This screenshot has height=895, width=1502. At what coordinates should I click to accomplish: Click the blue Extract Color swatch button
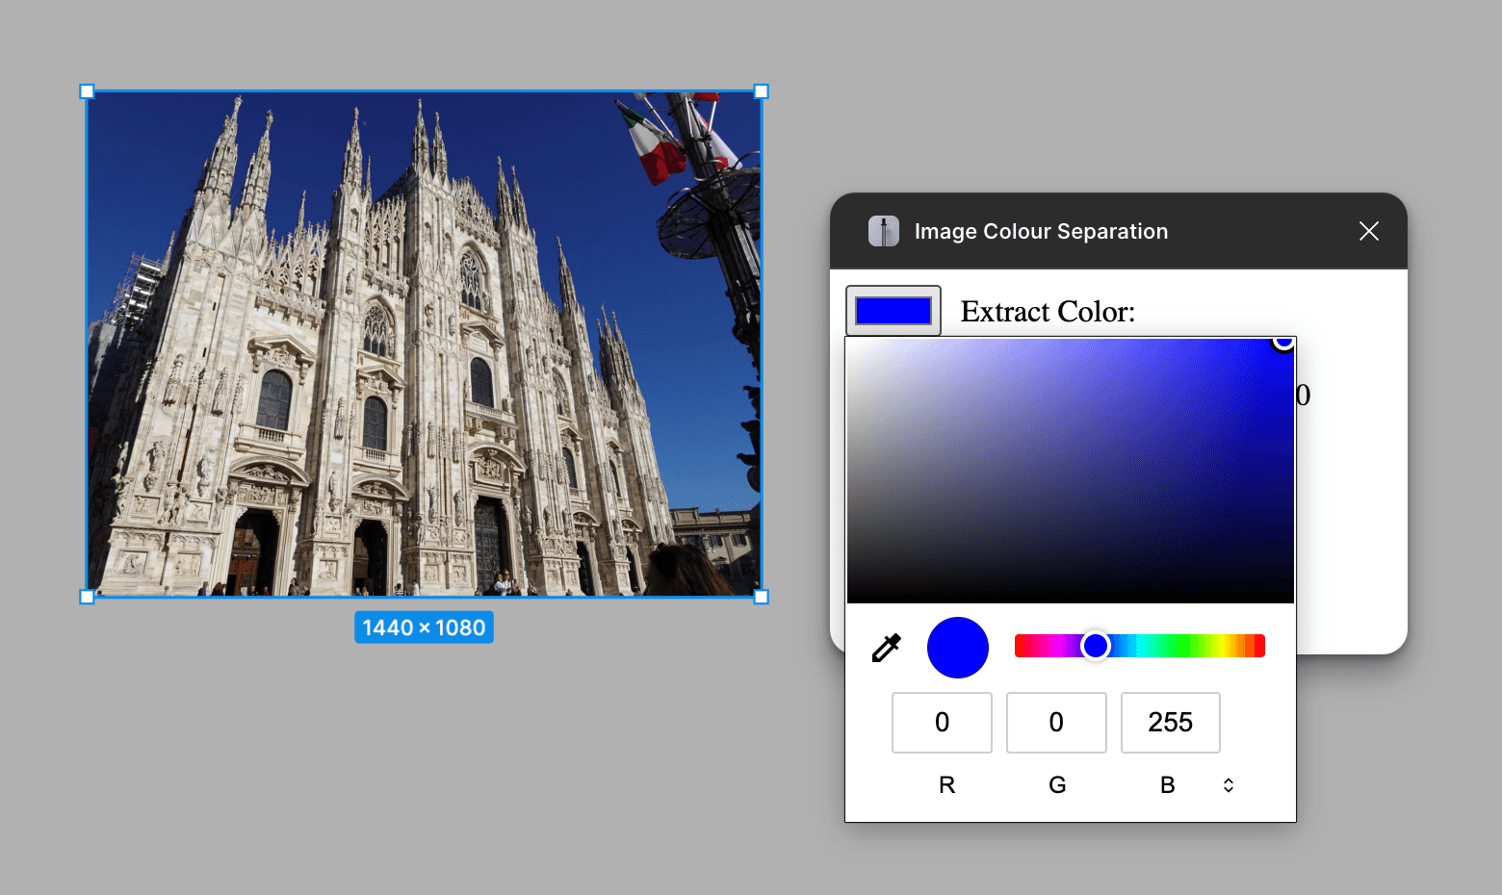(893, 311)
